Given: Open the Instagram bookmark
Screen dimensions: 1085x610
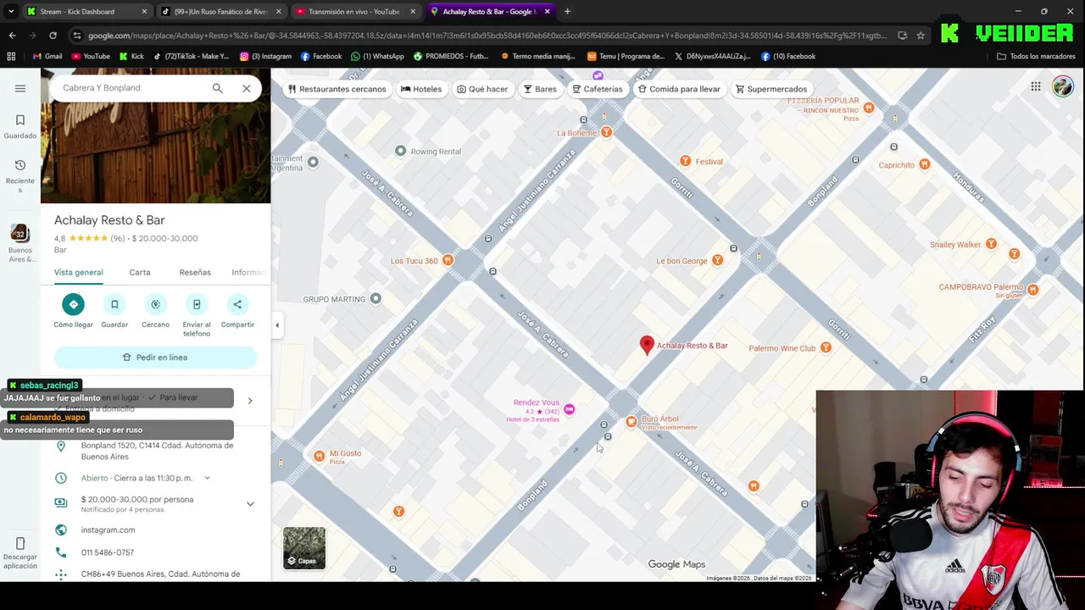Looking at the screenshot, I should coord(265,56).
